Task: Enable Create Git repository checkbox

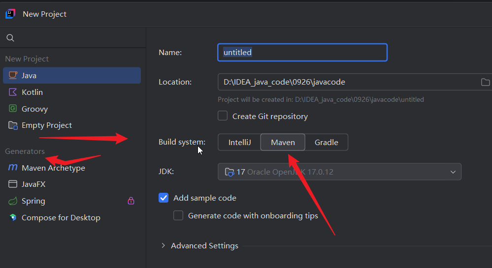Action: (x=223, y=116)
